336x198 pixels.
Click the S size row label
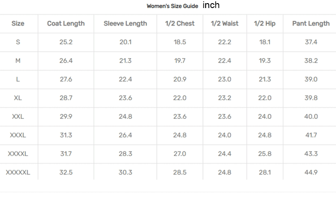[x=18, y=42]
